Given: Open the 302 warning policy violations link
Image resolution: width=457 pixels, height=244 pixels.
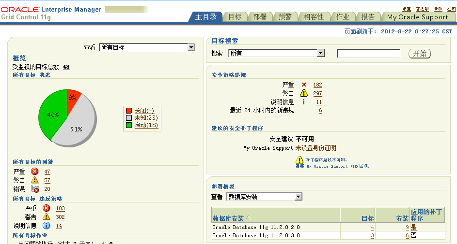Looking at the screenshot, I should [60, 217].
